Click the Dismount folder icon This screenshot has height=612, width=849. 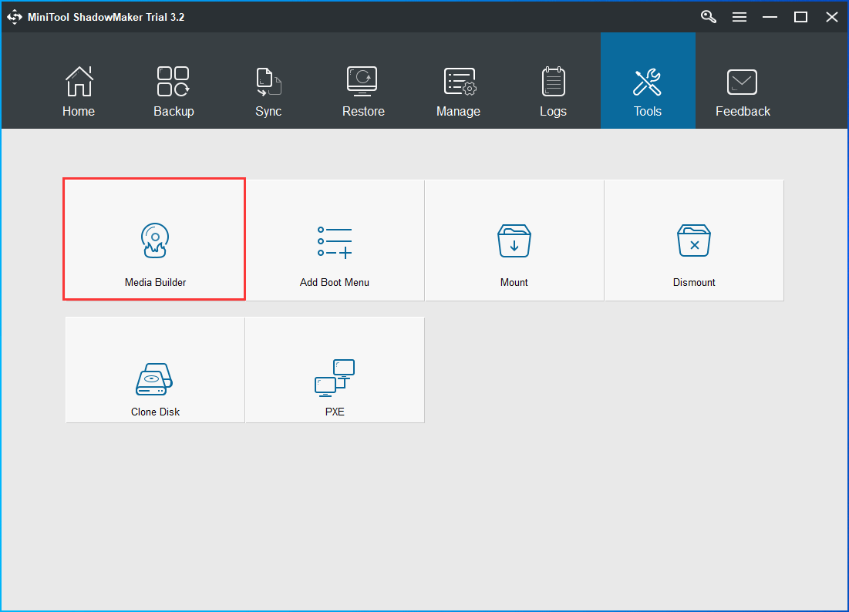pyautogui.click(x=693, y=241)
